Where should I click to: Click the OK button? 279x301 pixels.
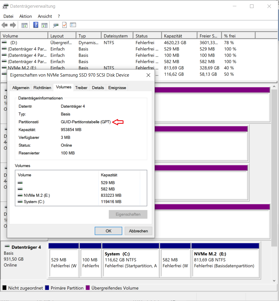108,231
